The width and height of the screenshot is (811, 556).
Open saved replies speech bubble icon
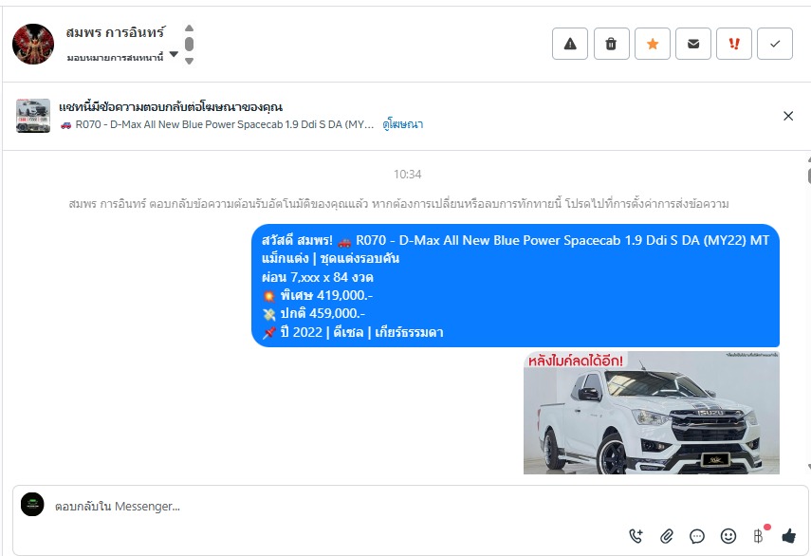pyautogui.click(x=697, y=536)
